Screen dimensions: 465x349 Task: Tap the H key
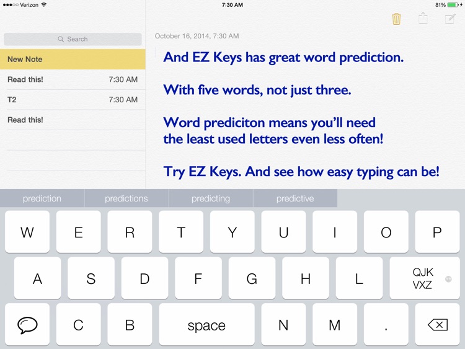[x=306, y=278]
